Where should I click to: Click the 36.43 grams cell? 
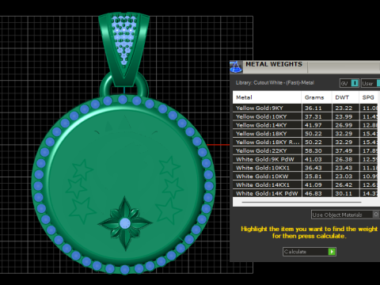click(x=317, y=168)
